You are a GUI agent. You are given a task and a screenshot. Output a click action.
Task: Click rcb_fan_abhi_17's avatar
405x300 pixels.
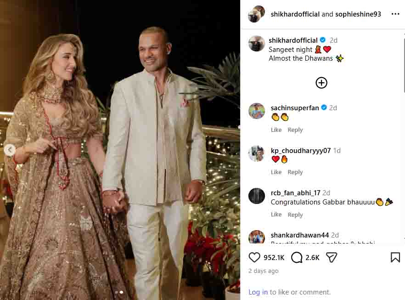tap(257, 196)
